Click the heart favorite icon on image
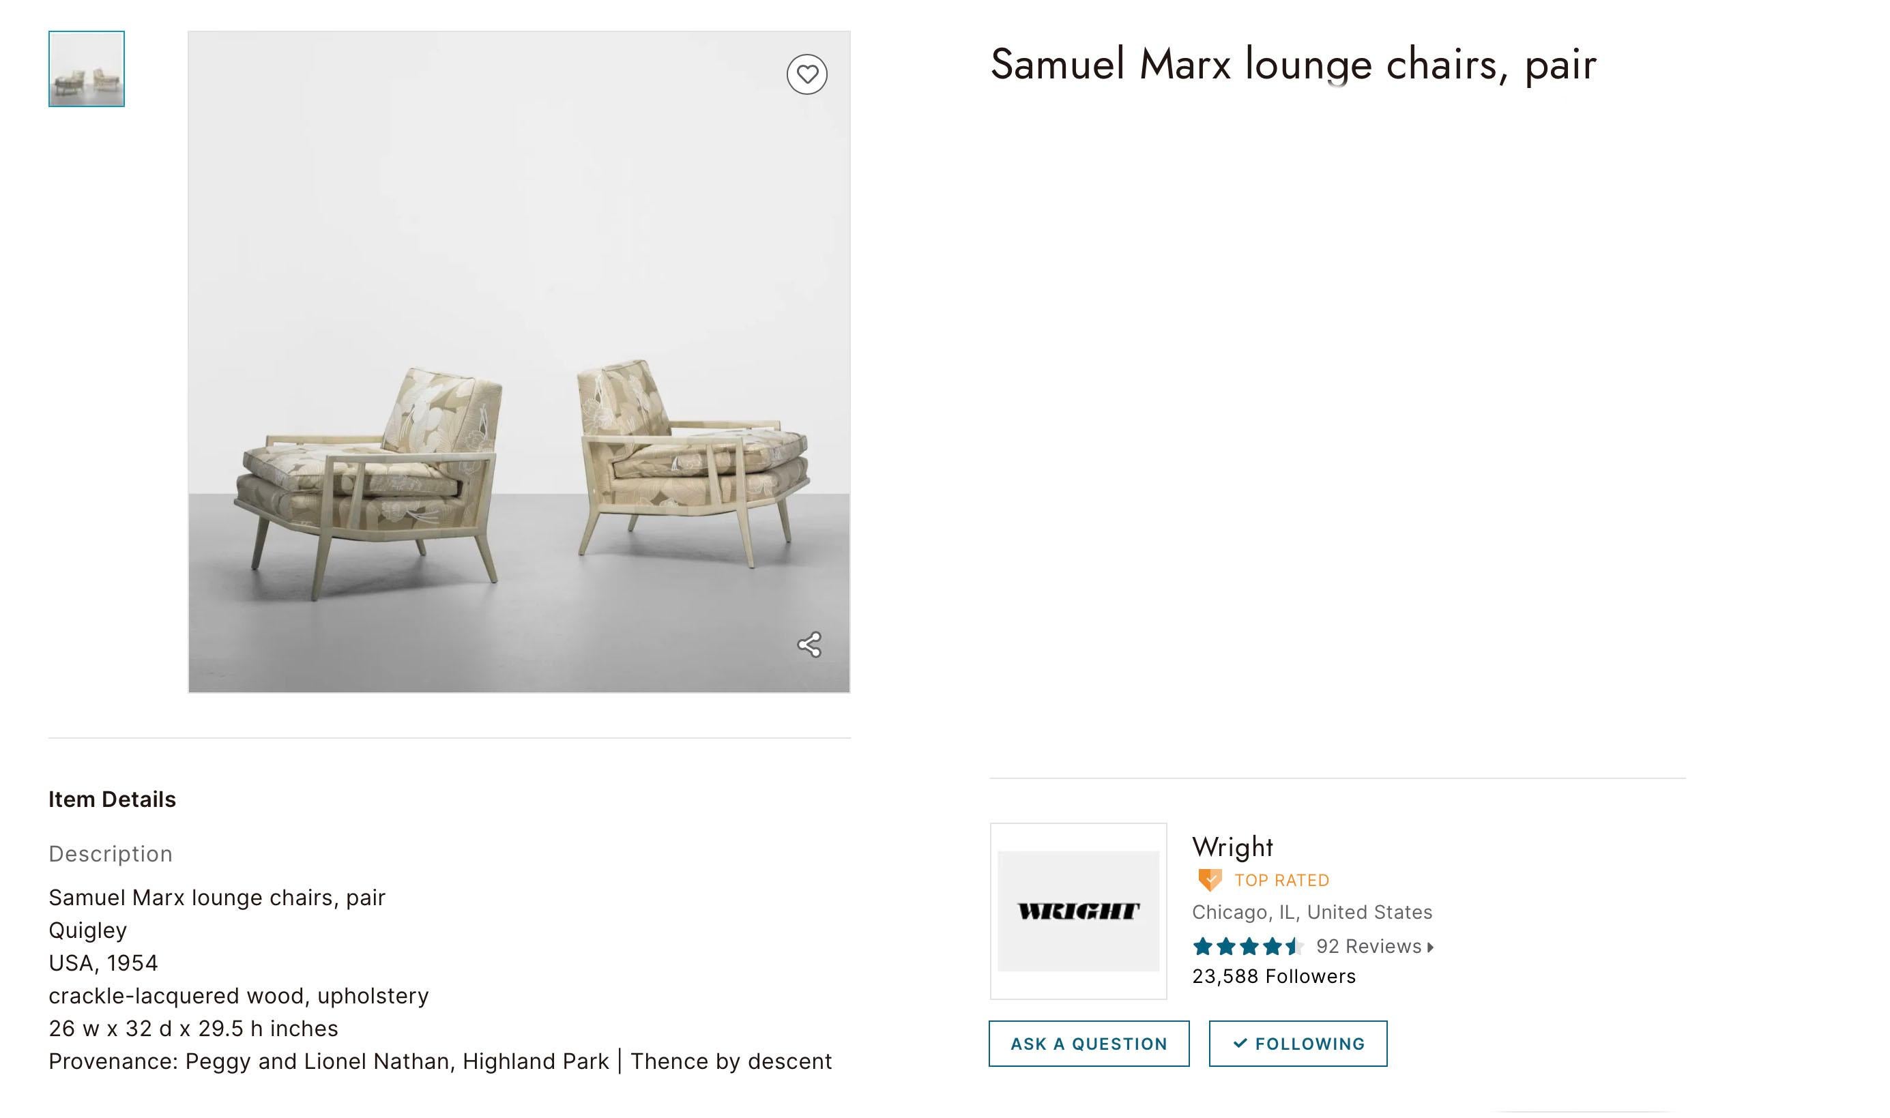 pyautogui.click(x=807, y=74)
